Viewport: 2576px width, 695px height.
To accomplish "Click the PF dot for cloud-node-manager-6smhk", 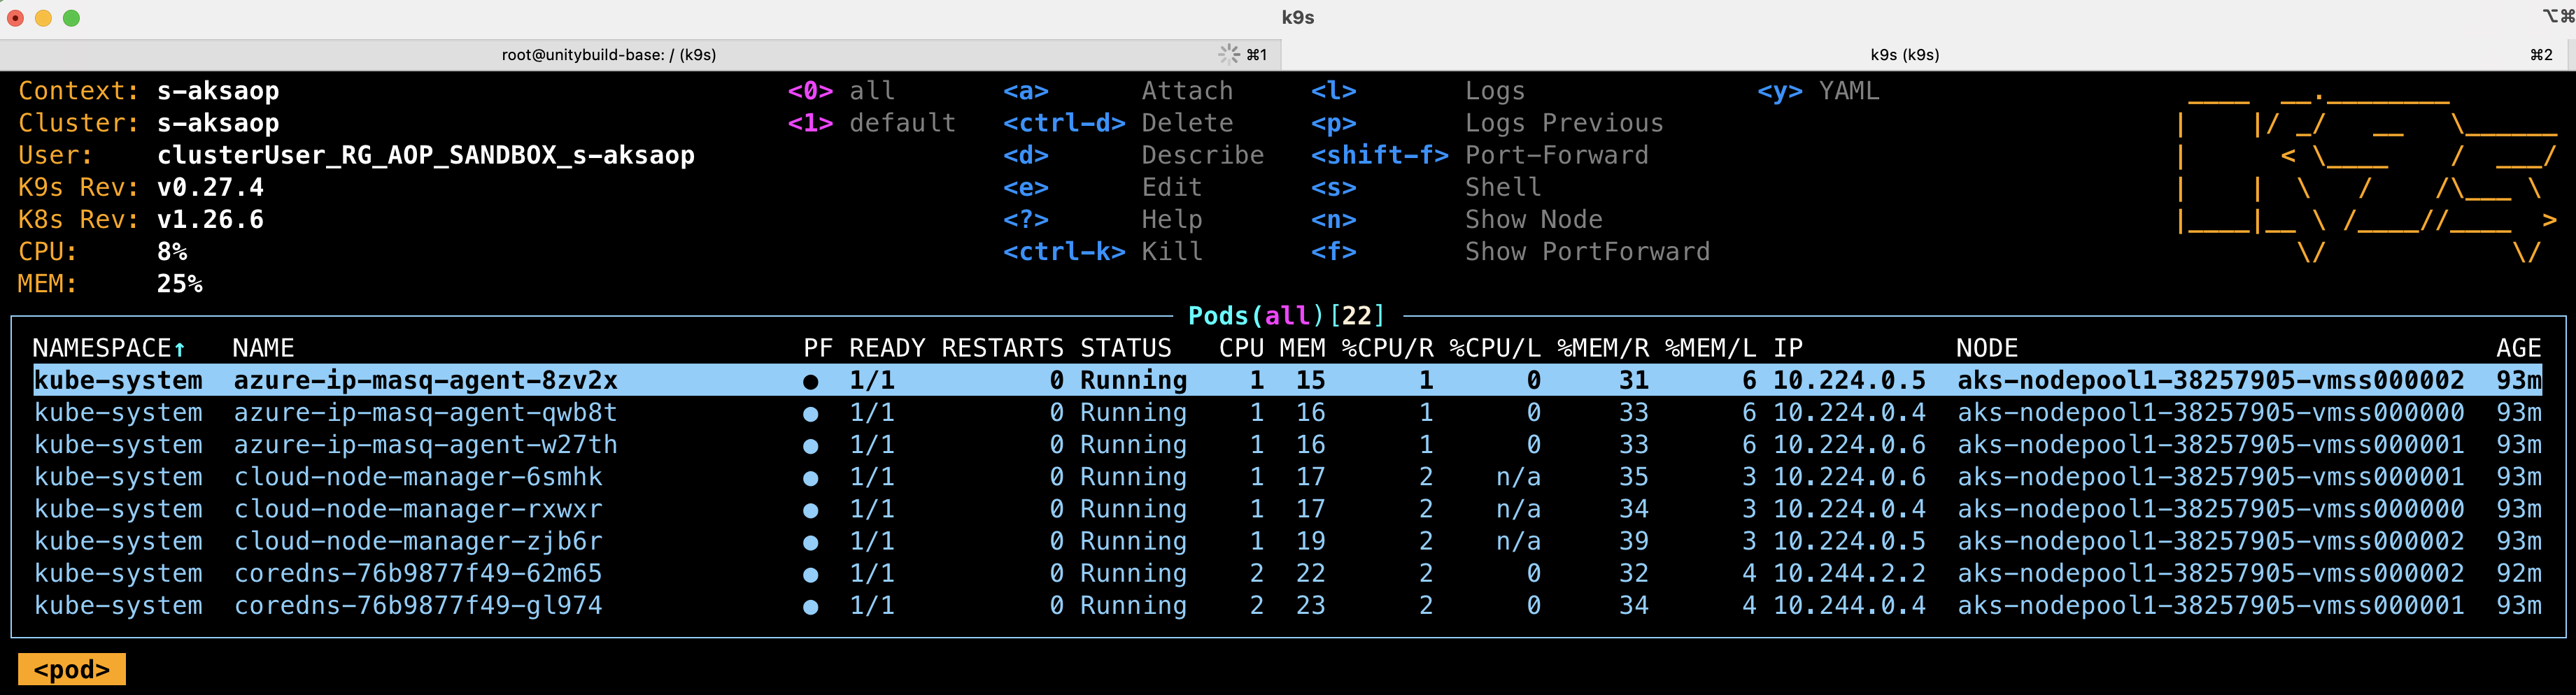I will (x=810, y=478).
